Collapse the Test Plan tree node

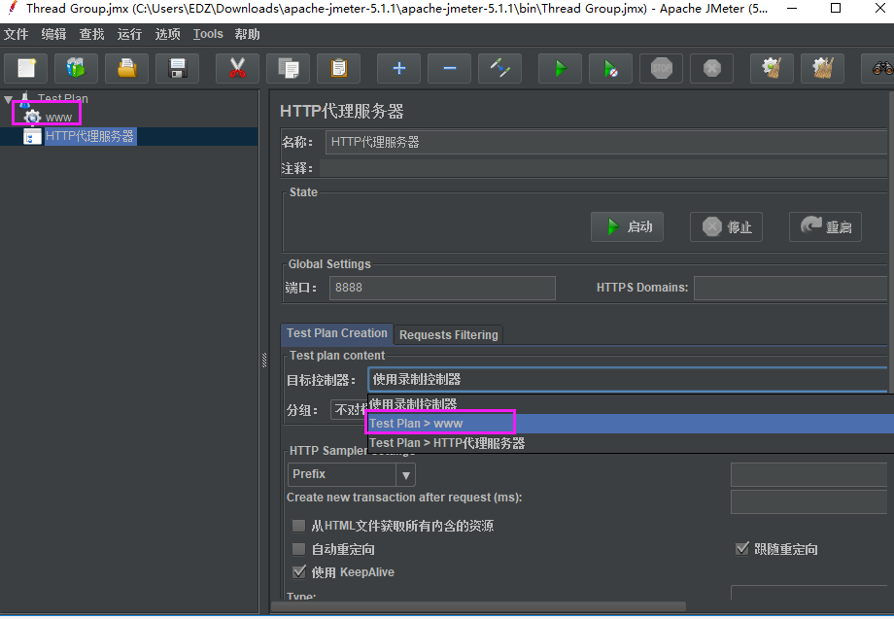coord(8,99)
